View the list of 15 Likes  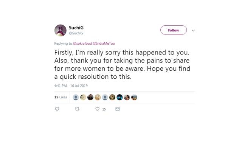click(60, 97)
